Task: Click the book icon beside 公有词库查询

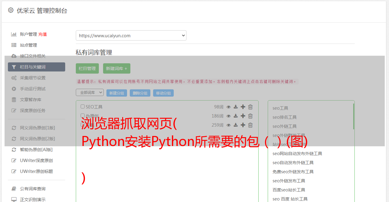Action: point(14,189)
